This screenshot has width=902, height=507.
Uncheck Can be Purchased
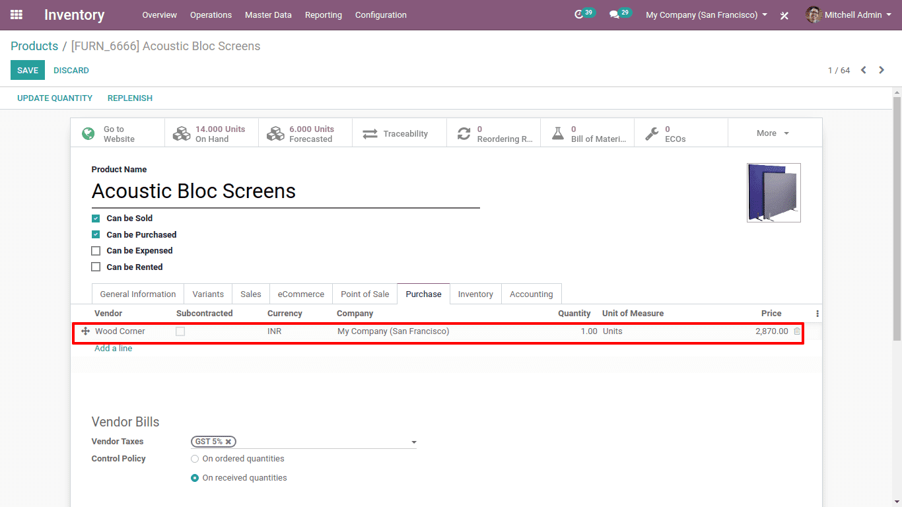tap(96, 234)
